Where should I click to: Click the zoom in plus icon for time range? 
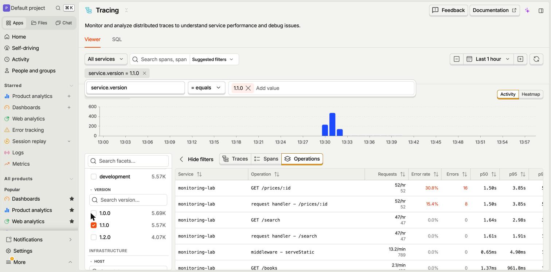coord(520,59)
